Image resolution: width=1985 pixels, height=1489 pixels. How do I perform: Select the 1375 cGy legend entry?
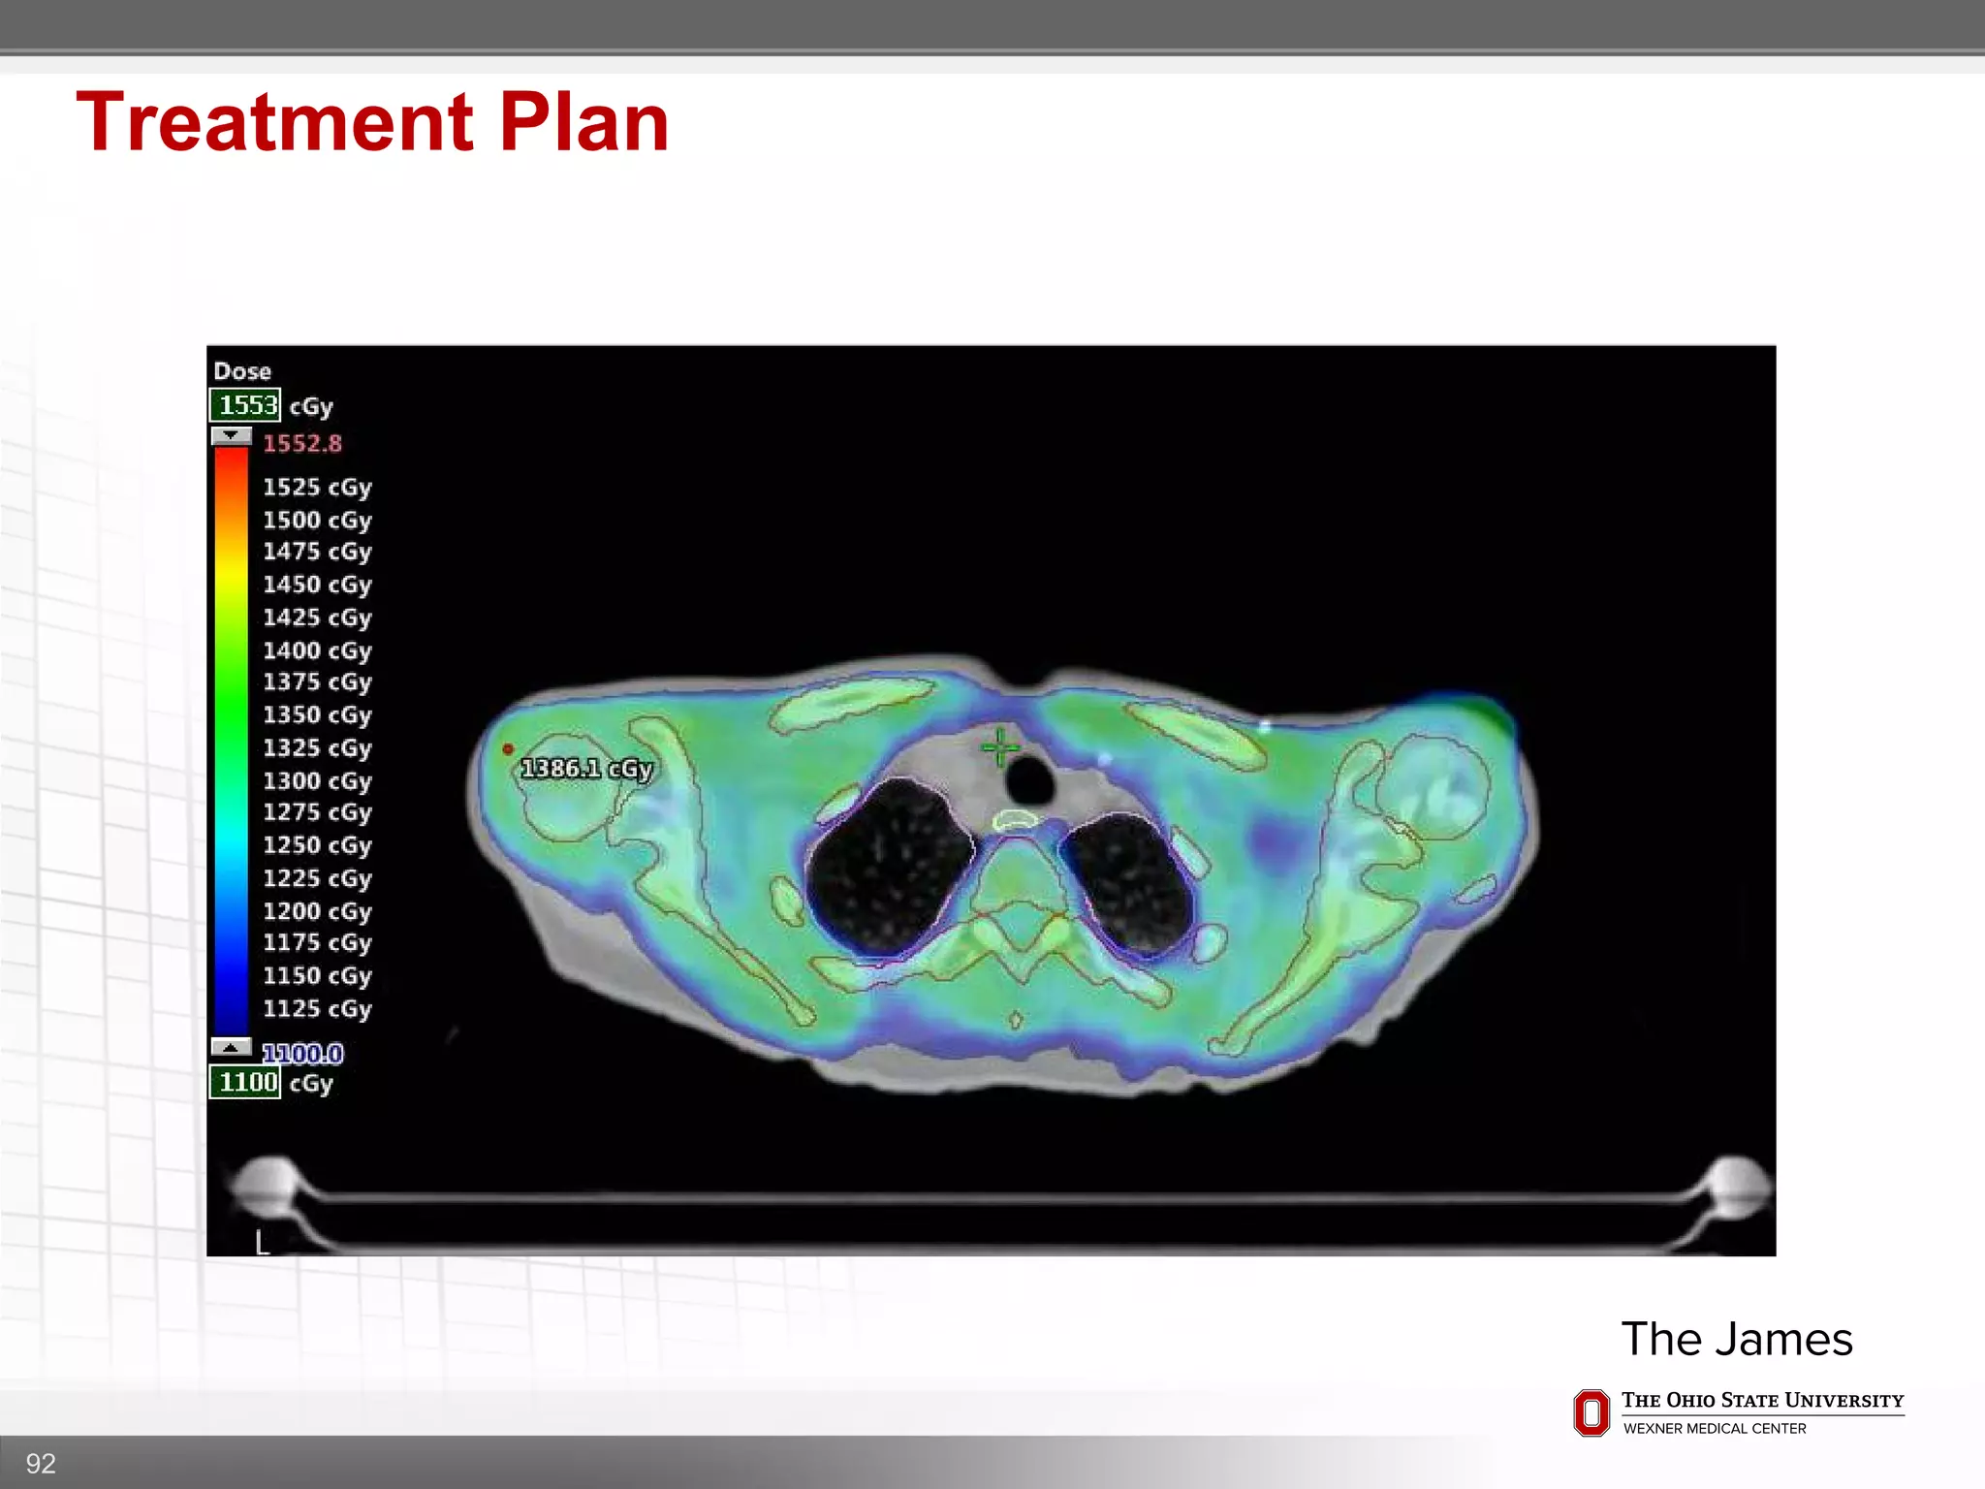(317, 682)
